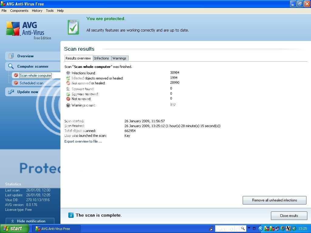
Task: Click the Not removed or healed red icon
Action: [68, 83]
